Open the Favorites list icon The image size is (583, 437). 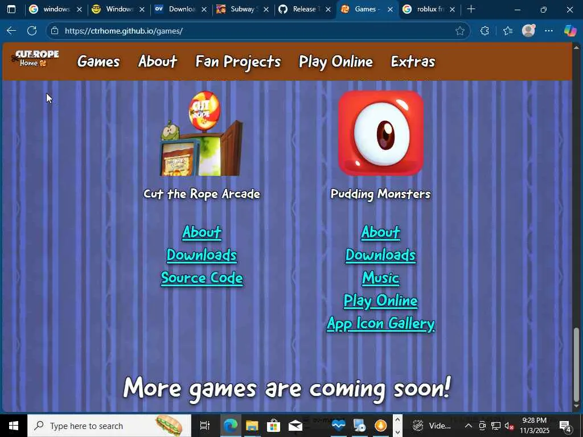point(508,31)
